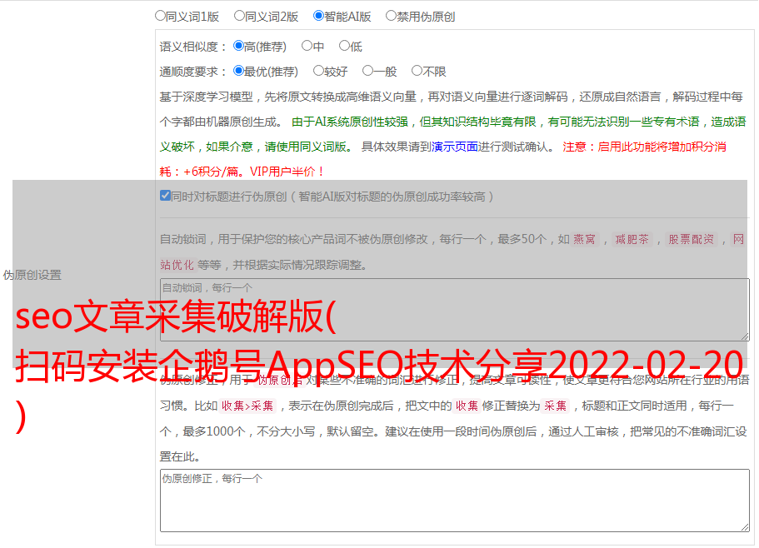Set 通顺度要求 to 不限
Screen dimensions: 759x548
(417, 71)
